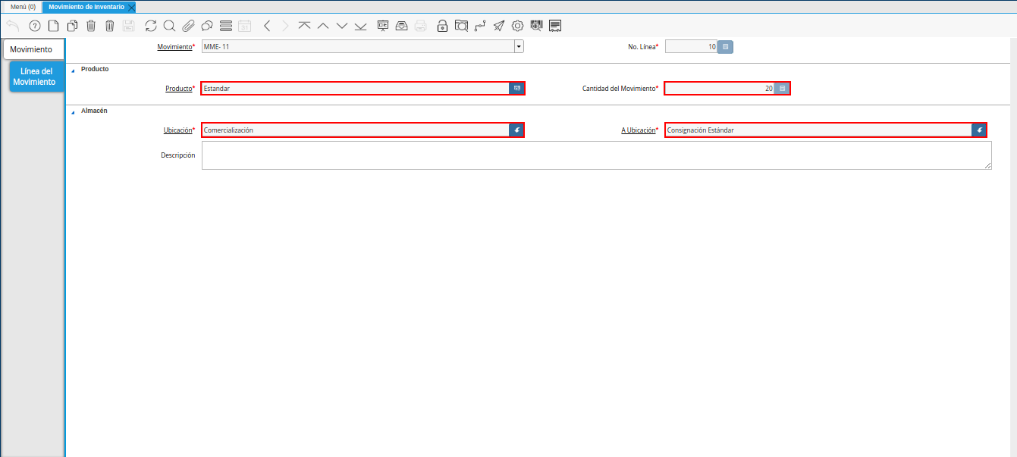Click the No. Línea field showing 10
Viewport: 1017px width, 457px height.
click(692, 47)
